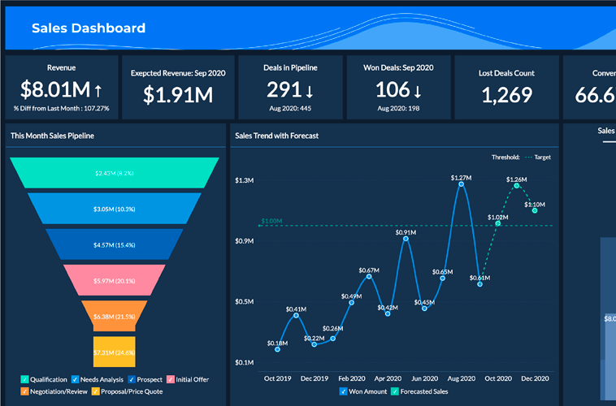
Task: Disable the Forecasted Sales series checkbox
Action: click(396, 392)
